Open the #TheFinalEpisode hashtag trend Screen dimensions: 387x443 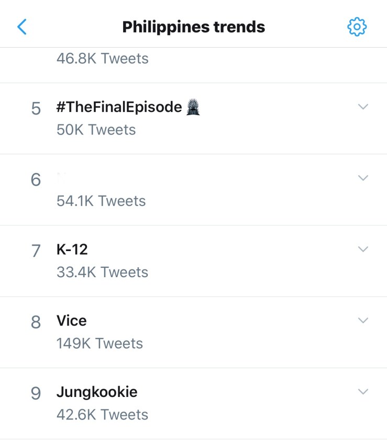(x=119, y=108)
